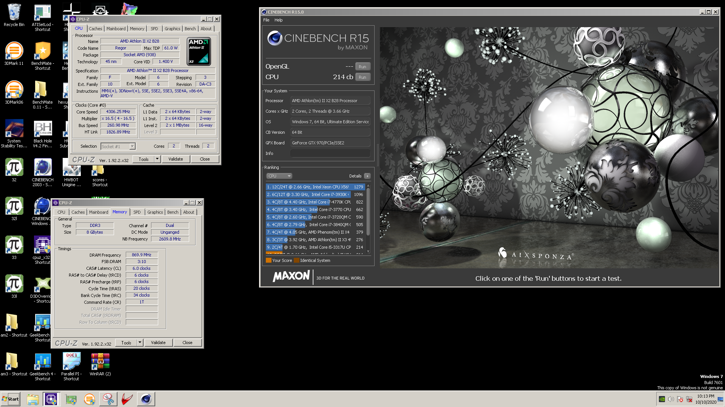Select ranking entry Intel Xeon X5650 1279
725x407 pixels.
315,187
